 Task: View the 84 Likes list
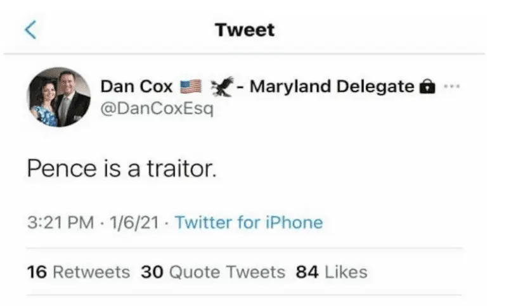(x=332, y=272)
